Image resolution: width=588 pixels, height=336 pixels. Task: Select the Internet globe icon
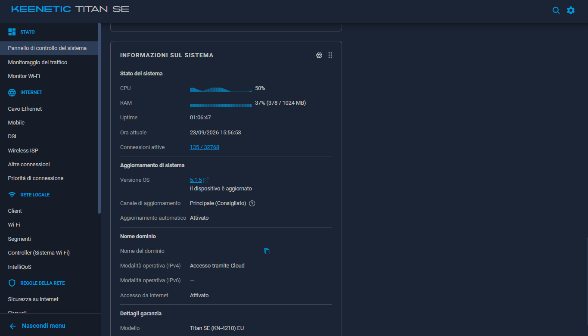tap(12, 93)
